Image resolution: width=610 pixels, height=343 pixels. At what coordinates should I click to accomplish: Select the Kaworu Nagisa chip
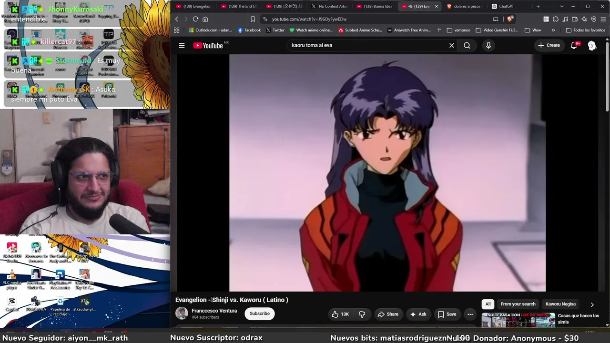[560, 304]
